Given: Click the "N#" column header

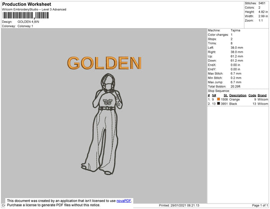Looking at the screenshot, I should (214, 95).
